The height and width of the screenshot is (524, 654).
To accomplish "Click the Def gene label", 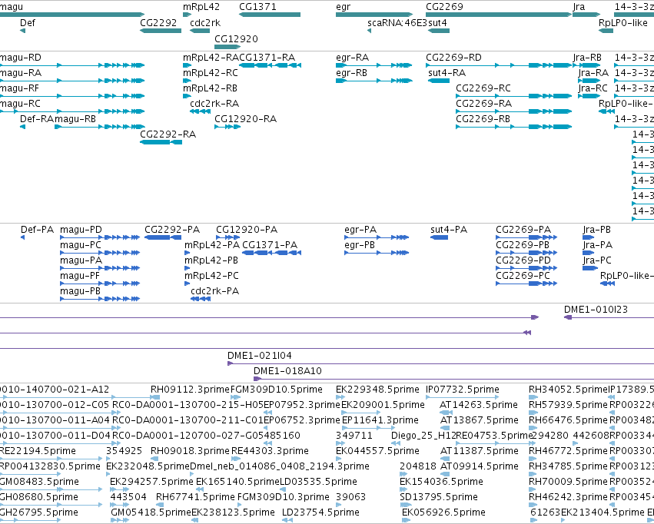I will click(x=28, y=23).
